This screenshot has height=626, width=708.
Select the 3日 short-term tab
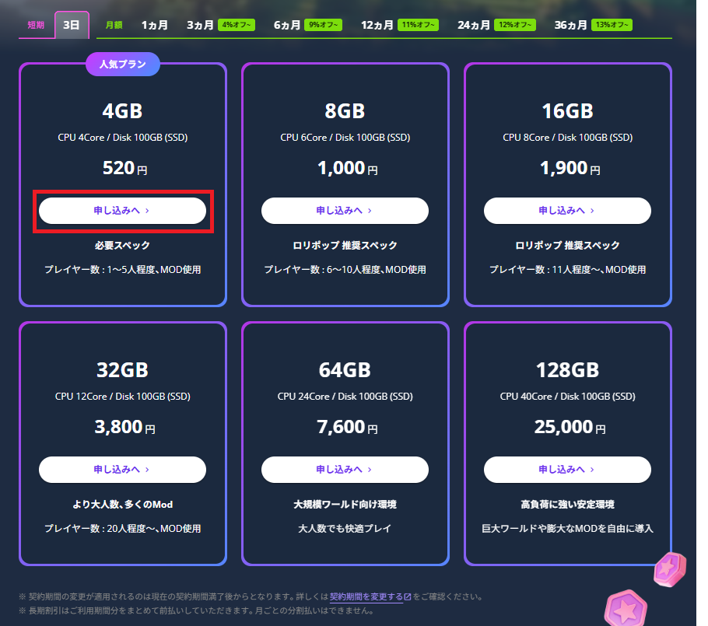[x=72, y=26]
